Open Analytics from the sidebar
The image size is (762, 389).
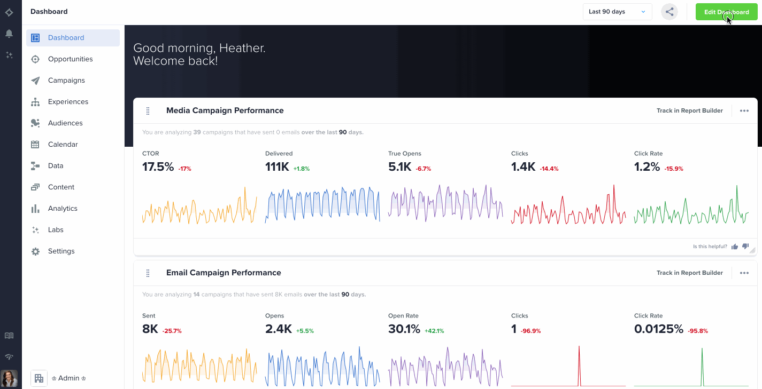pos(63,209)
